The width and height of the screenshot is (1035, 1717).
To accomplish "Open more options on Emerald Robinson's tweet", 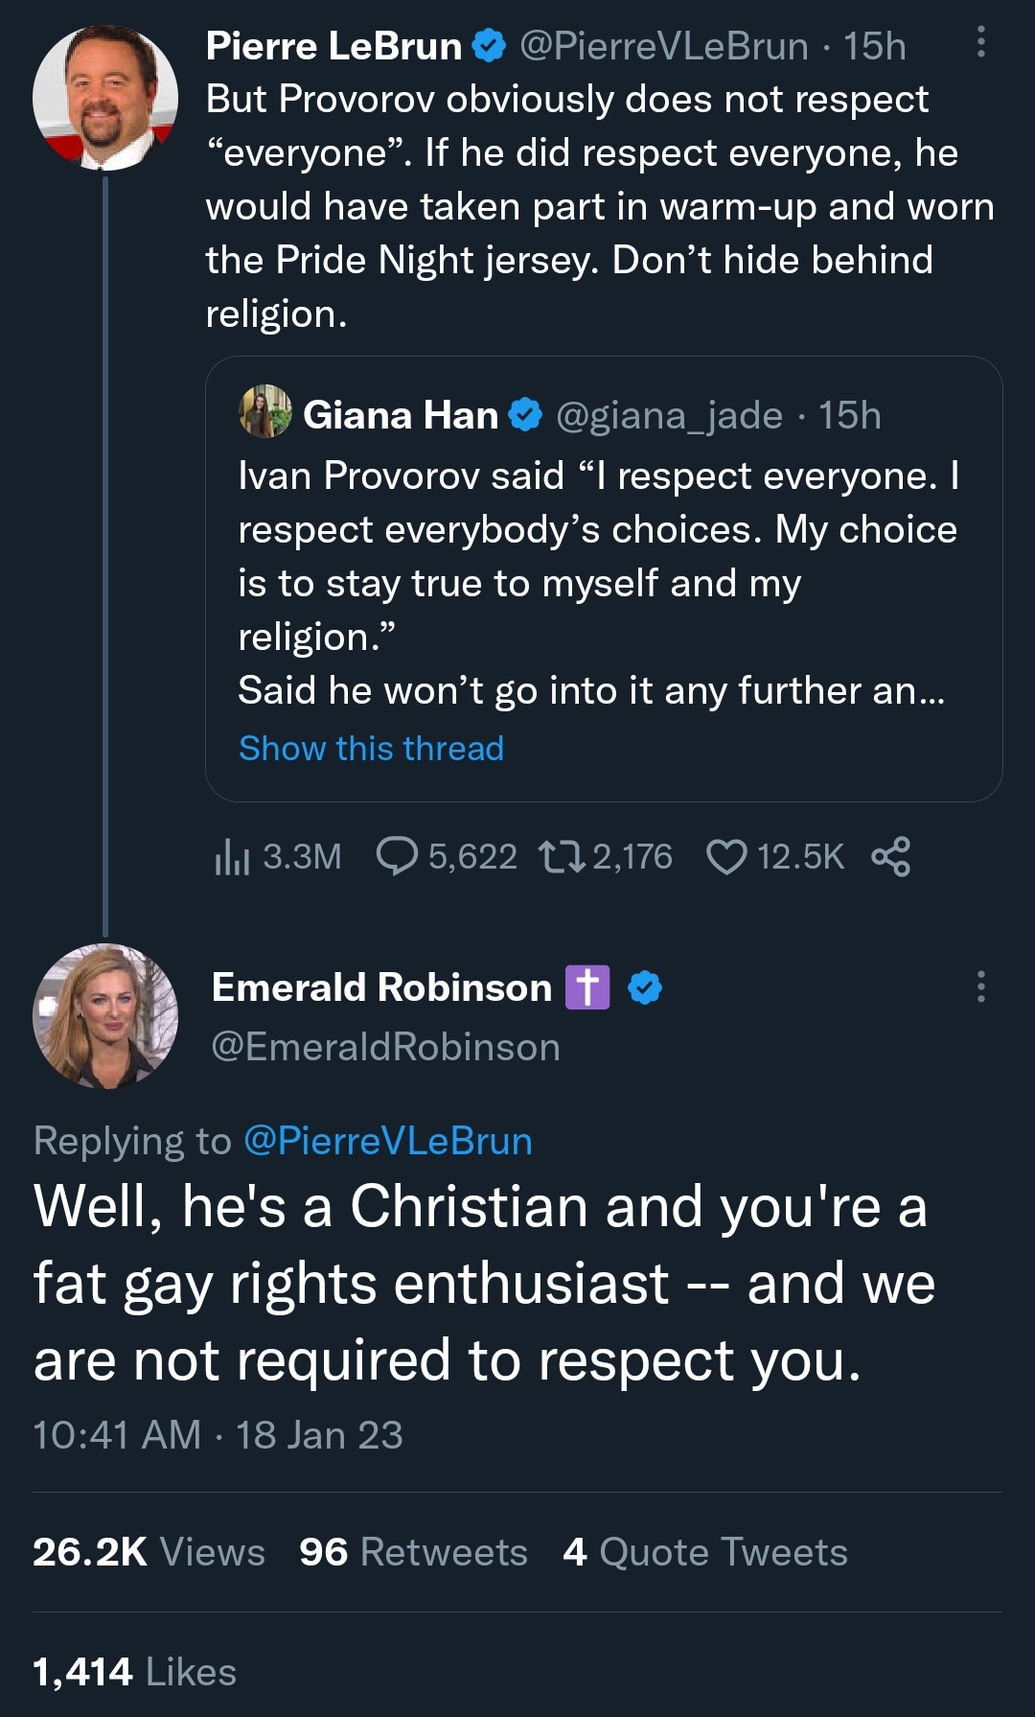I will click(x=980, y=986).
